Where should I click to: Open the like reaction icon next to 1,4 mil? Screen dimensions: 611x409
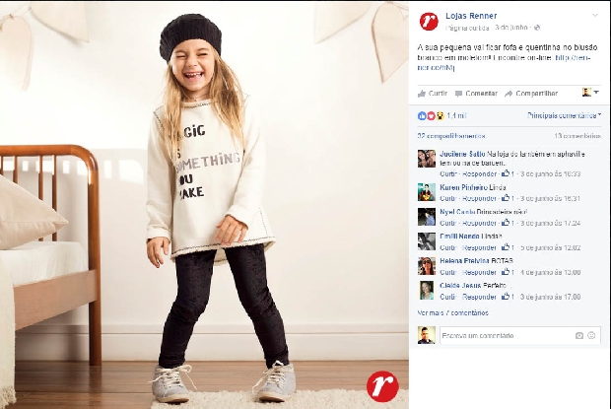click(x=422, y=115)
